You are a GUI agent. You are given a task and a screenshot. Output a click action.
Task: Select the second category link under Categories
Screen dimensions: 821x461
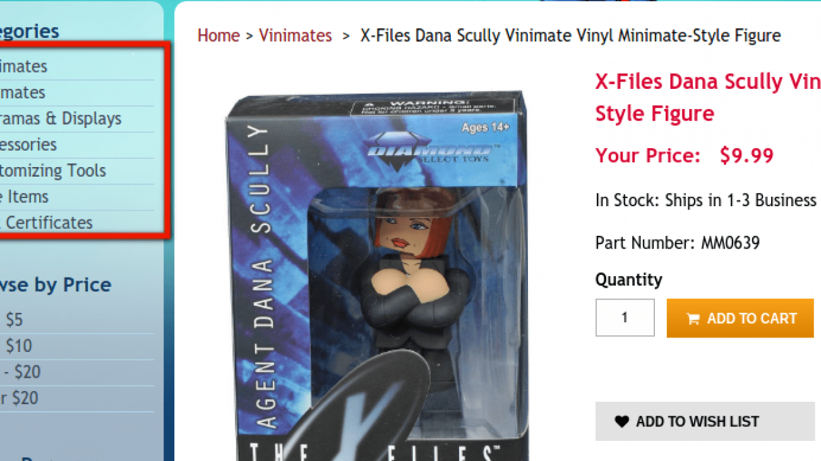(23, 93)
